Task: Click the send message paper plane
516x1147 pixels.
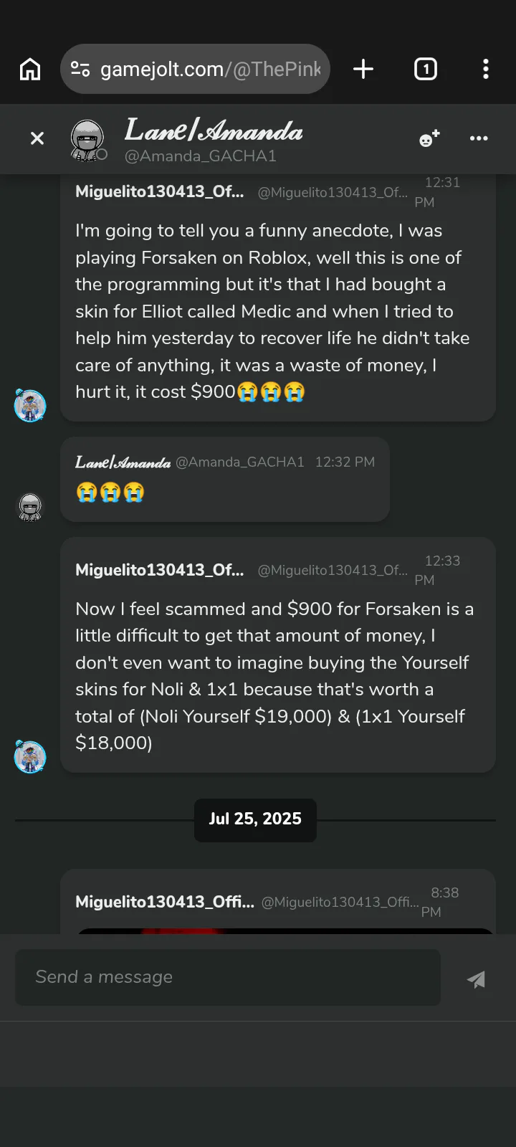Action: 476,979
